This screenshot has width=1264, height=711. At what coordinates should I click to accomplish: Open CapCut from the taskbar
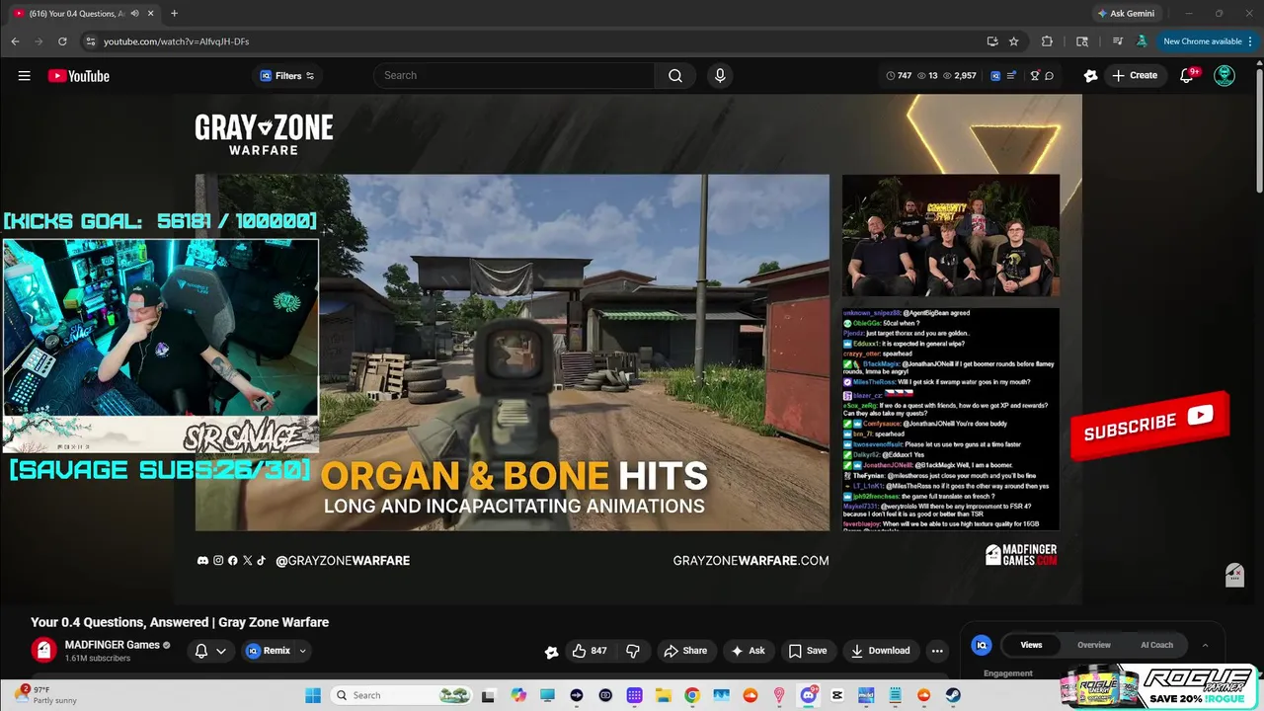(837, 695)
